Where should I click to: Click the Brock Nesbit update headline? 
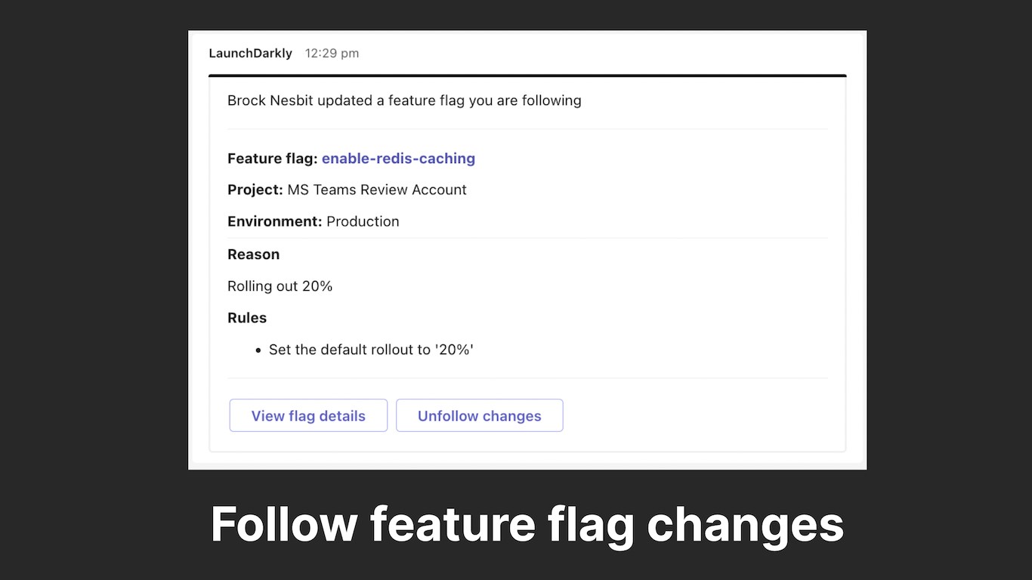click(x=404, y=100)
